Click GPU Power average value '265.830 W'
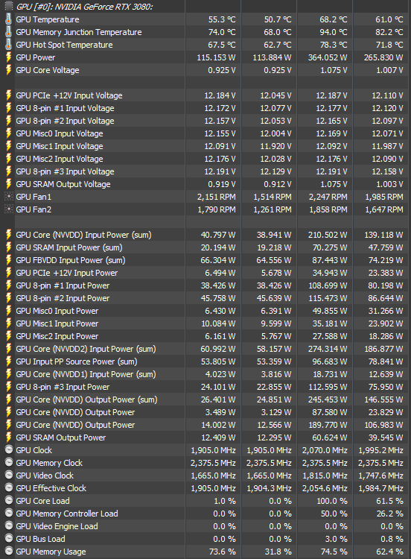This screenshot has width=411, height=559. click(383, 57)
